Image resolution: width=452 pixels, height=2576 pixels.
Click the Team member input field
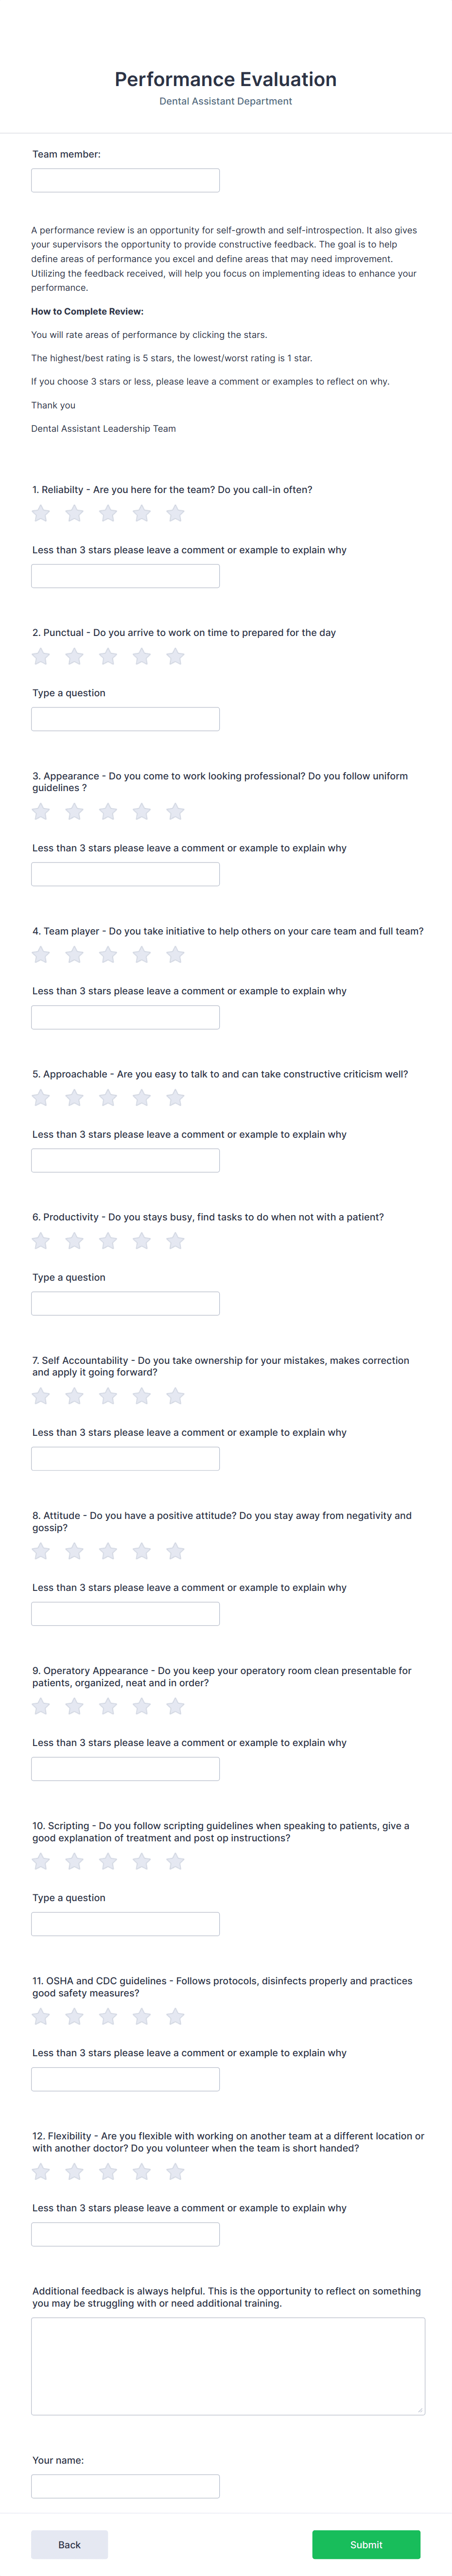pos(125,180)
